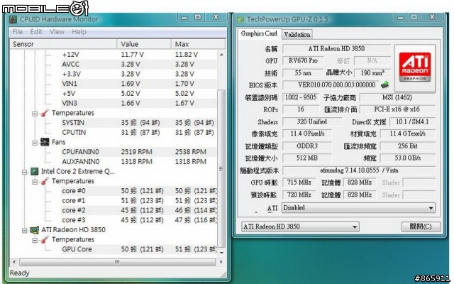Open the ATI Radeon HD 3850 card selector dropdown
Screen dimensions: 454x284
[x=301, y=226]
